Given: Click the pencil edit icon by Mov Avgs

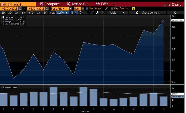Looking at the screenshot, I should click(x=106, y=8).
